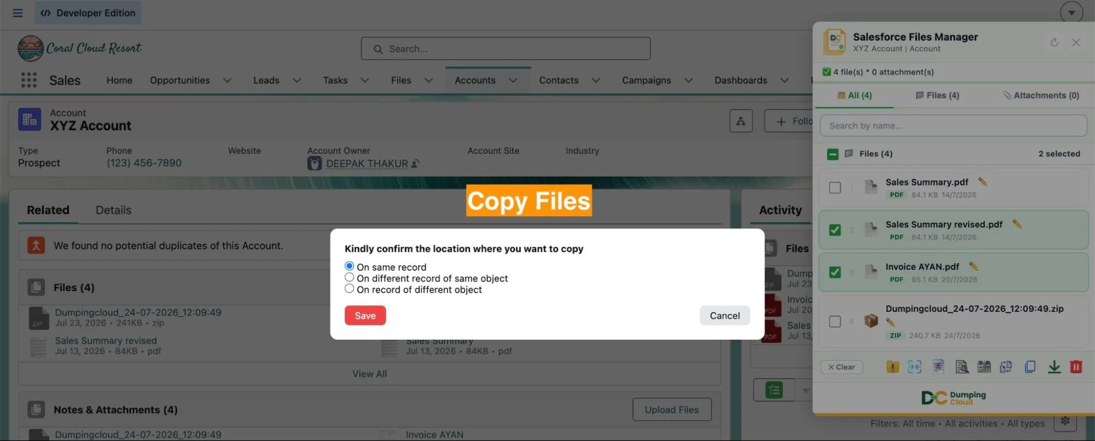1095x441 pixels.
Task: Click the change owner icon beside DEEPAK THAKUR
Action: (415, 163)
